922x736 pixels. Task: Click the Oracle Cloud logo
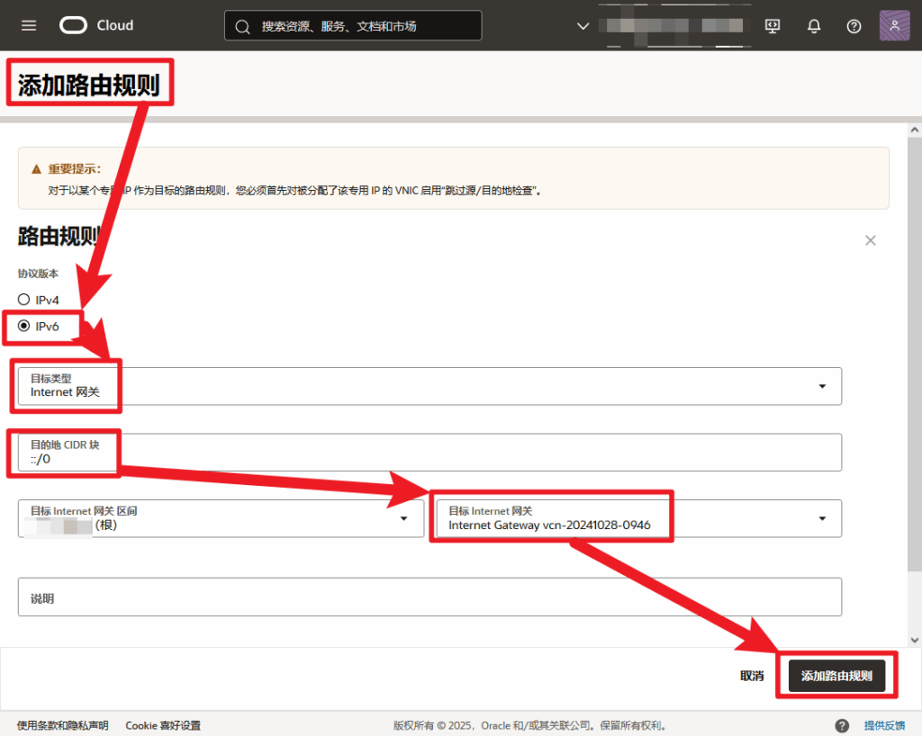click(96, 25)
